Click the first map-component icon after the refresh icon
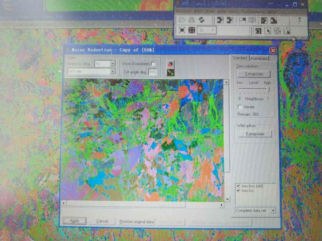The width and height of the screenshot is (322, 241). (x=220, y=20)
